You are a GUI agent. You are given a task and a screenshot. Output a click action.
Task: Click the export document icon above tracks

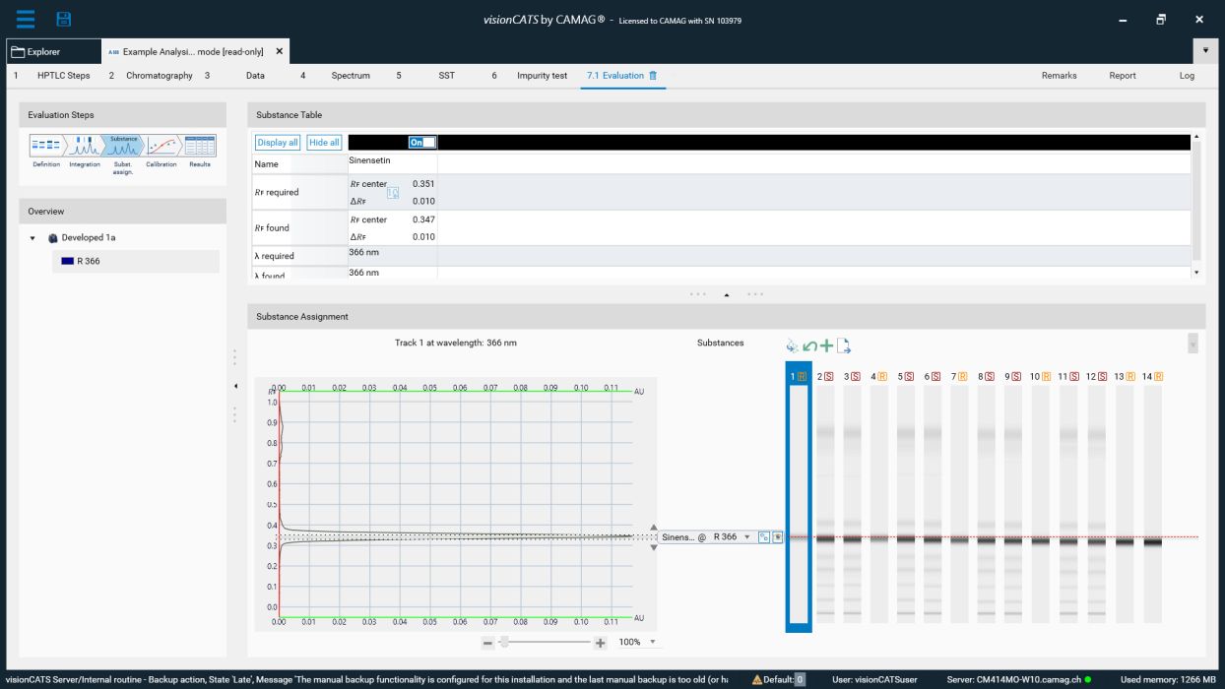(x=844, y=345)
